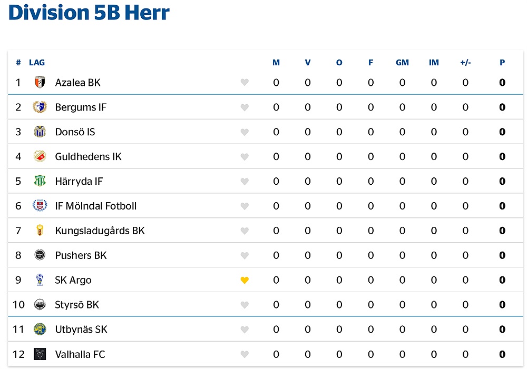Click the GM column header
This screenshot has height=369, width=527.
pos(402,63)
